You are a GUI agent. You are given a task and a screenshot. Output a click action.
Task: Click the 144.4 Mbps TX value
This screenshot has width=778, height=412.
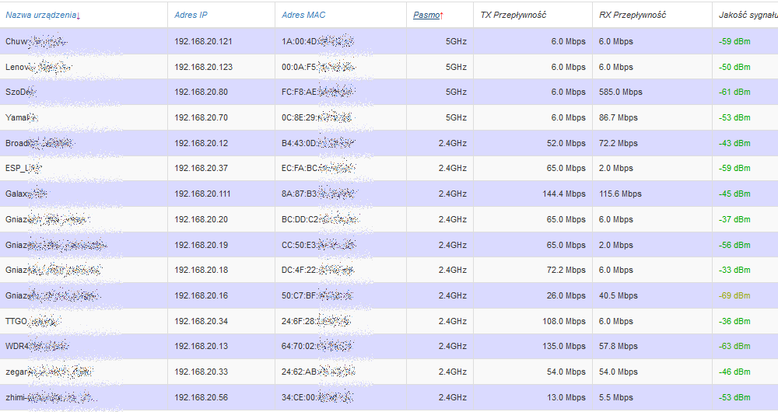[x=564, y=194]
